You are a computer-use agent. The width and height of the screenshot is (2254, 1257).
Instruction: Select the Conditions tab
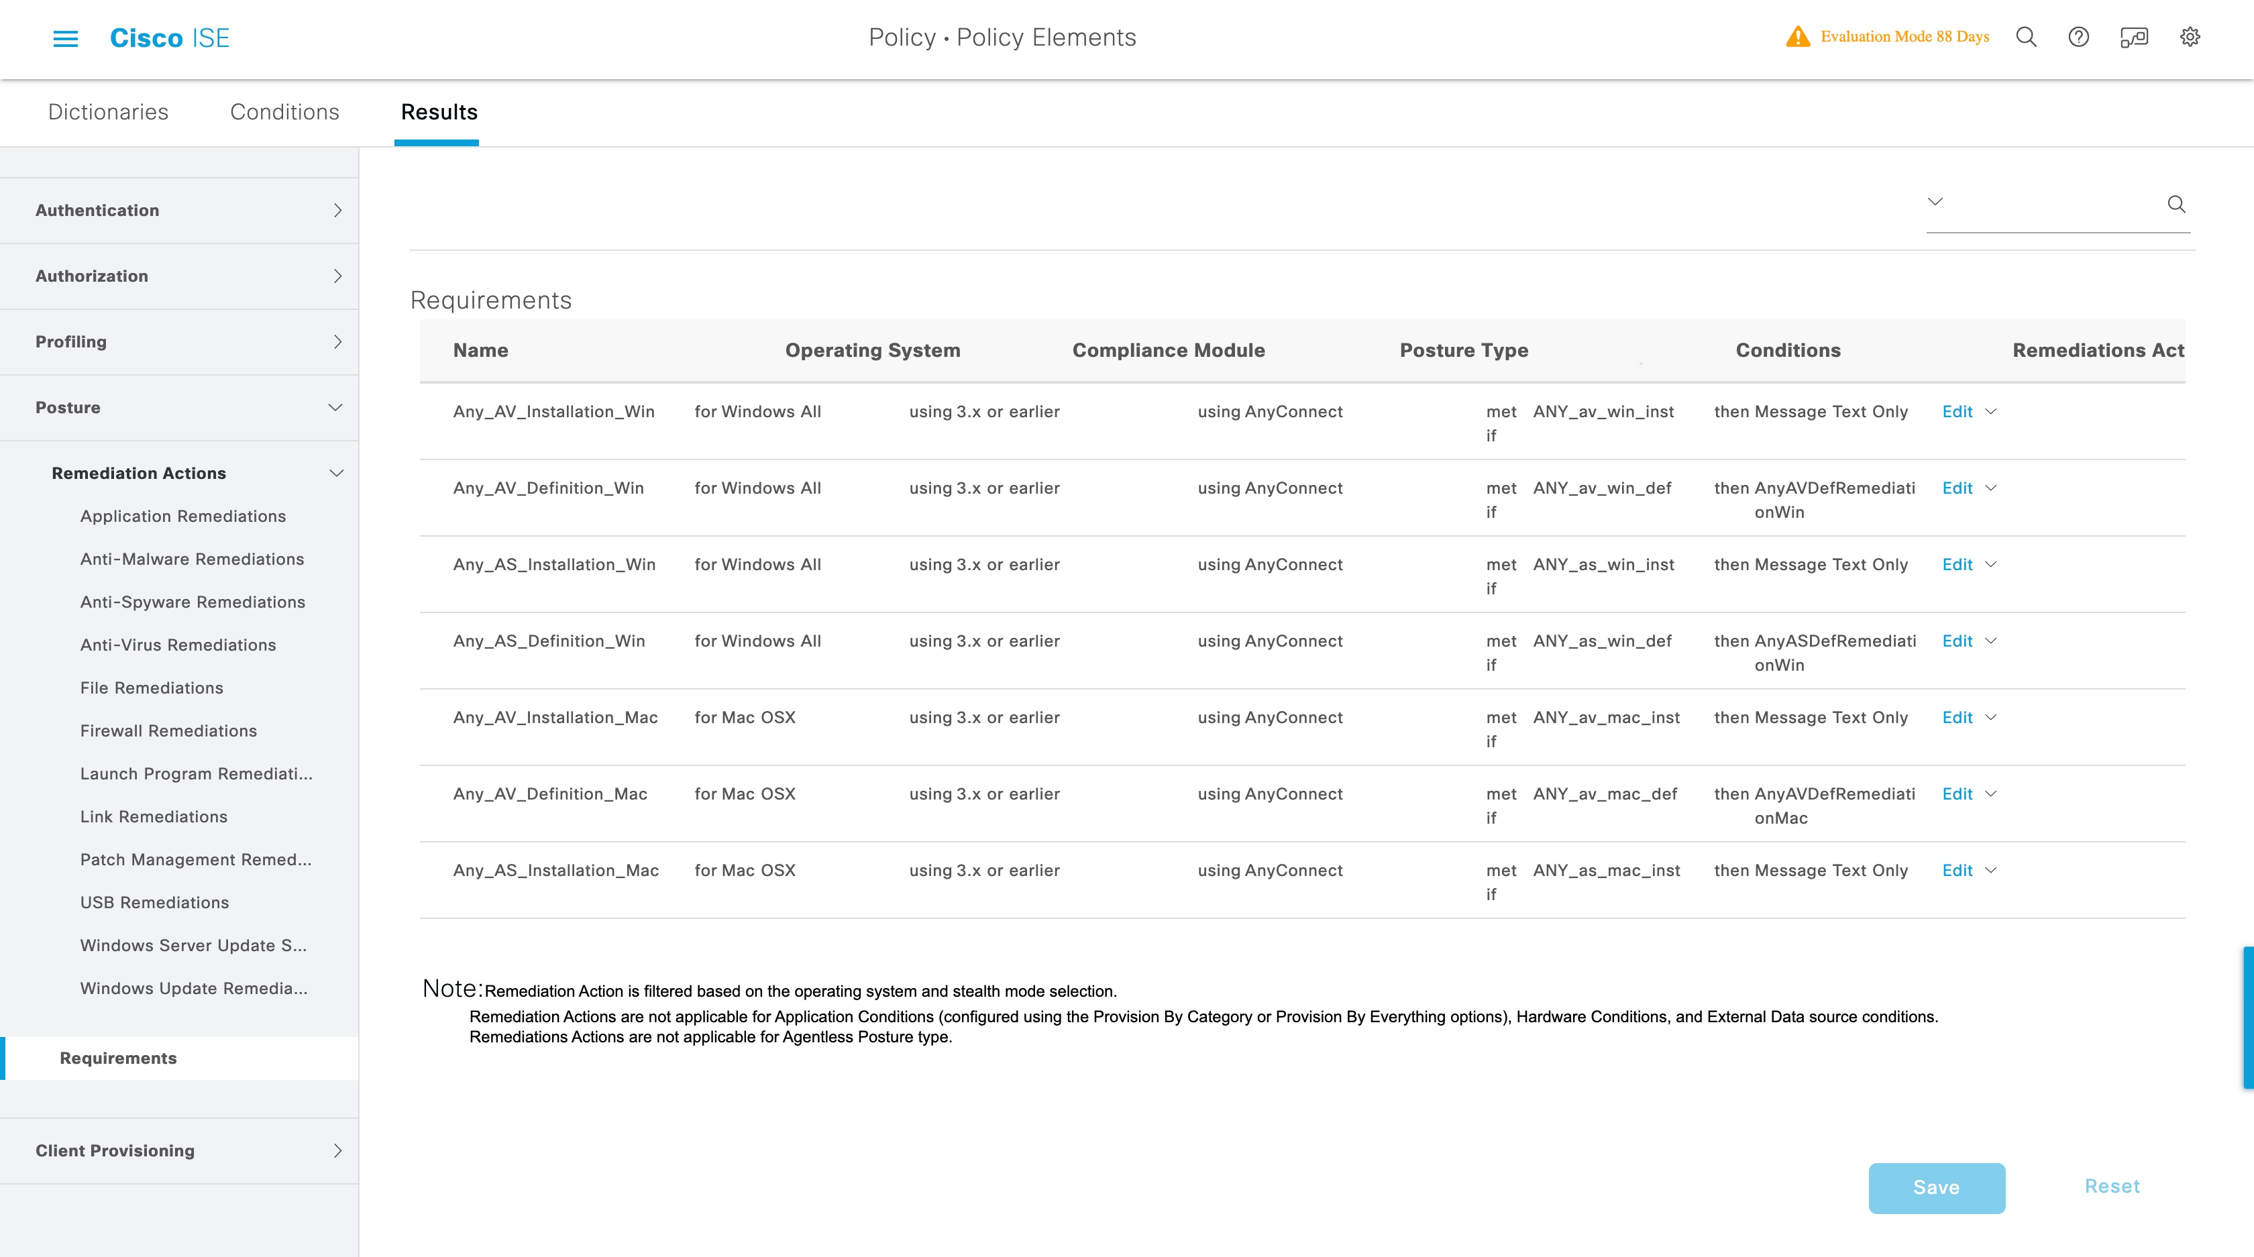285,111
